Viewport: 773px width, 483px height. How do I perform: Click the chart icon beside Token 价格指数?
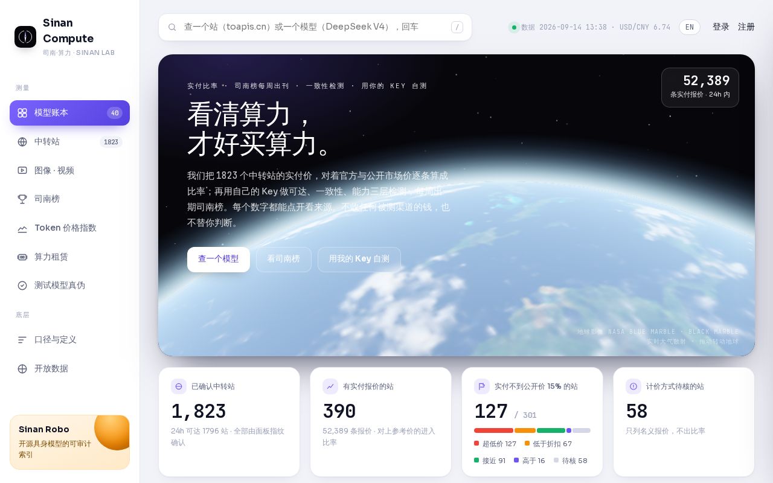[x=22, y=228]
